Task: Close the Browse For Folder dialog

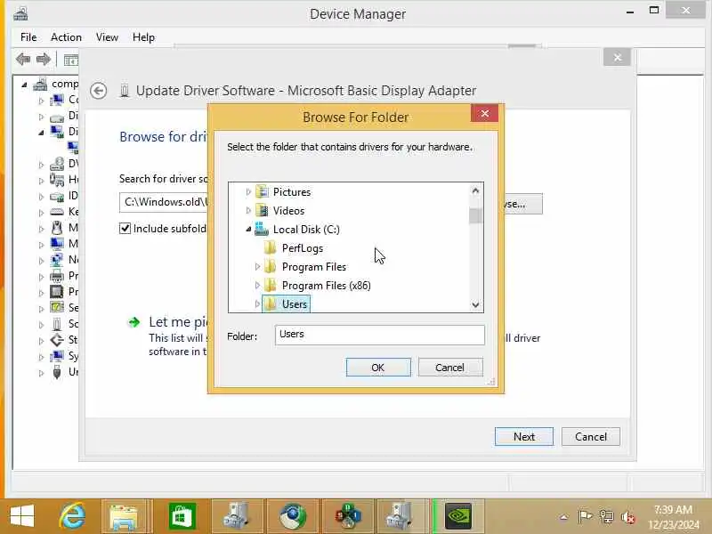Action: 484,113
